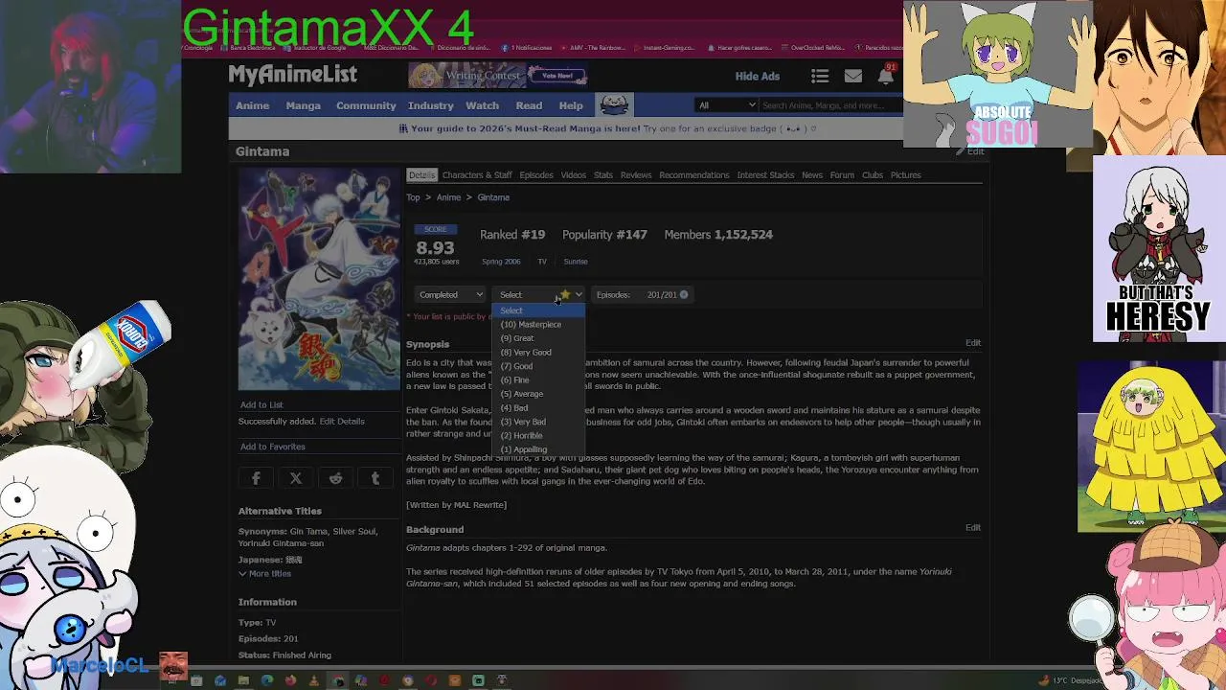This screenshot has height=690, width=1226.
Task: Switch to the Details tab
Action: coord(421,175)
